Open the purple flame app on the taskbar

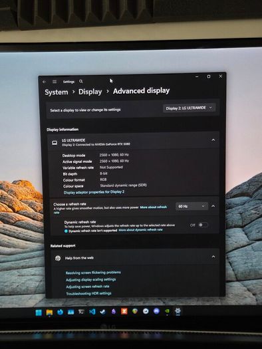tap(114, 311)
